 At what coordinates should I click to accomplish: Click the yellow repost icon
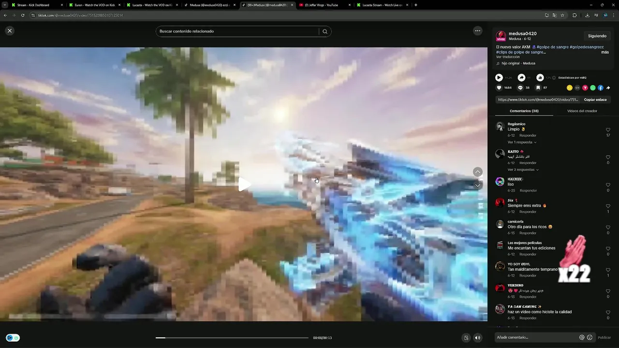click(570, 88)
